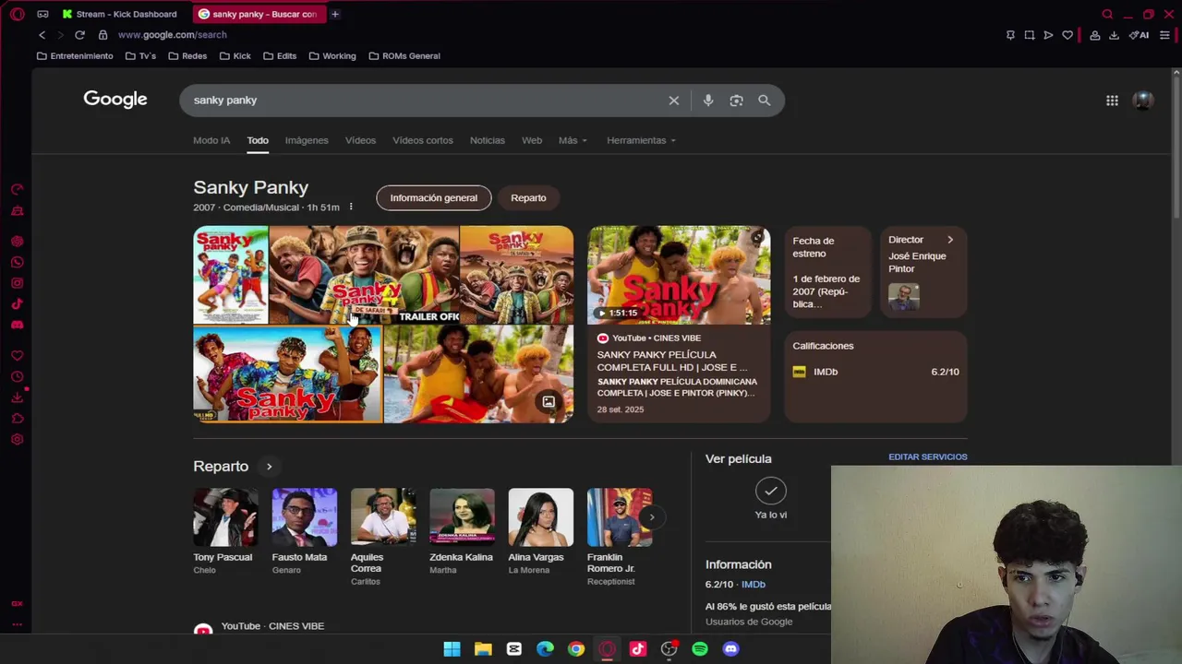Open the Google account avatar
Viewport: 1182px width, 664px height.
coord(1143,101)
